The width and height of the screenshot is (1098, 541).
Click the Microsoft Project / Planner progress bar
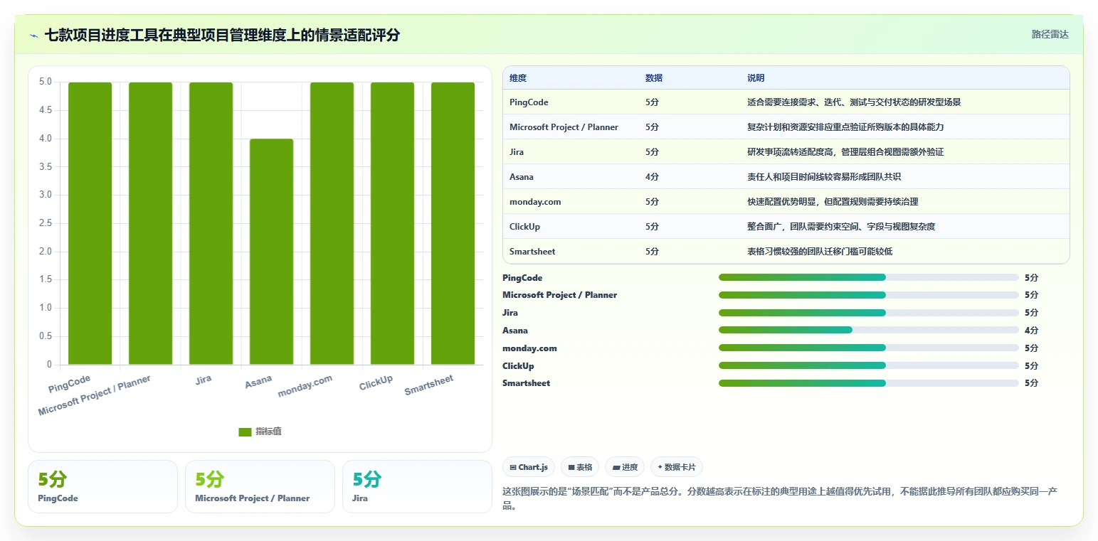pos(869,295)
